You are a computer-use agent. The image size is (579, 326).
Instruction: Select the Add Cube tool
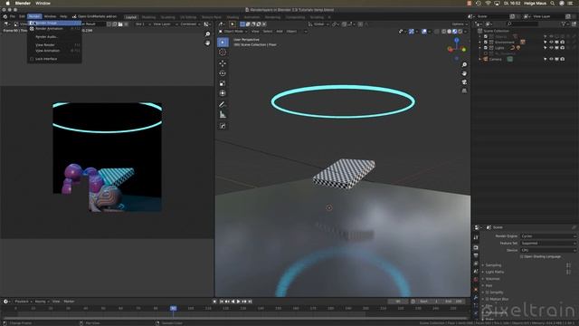223,126
